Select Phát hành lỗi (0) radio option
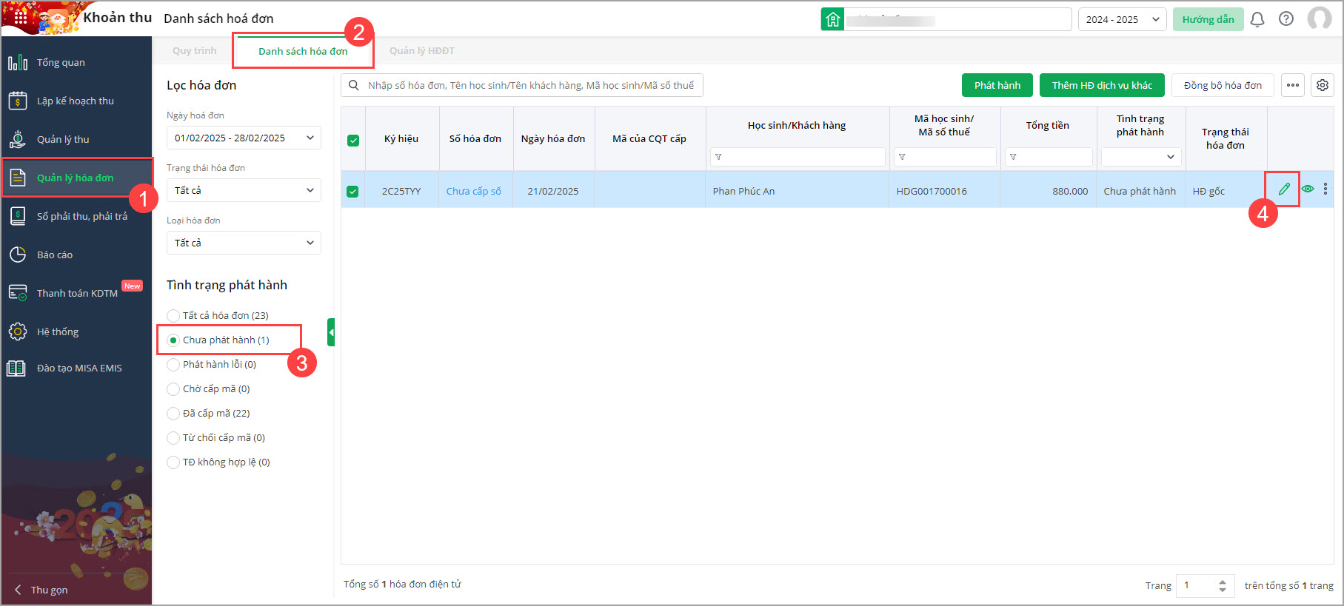The width and height of the screenshot is (1344, 606). (x=173, y=365)
